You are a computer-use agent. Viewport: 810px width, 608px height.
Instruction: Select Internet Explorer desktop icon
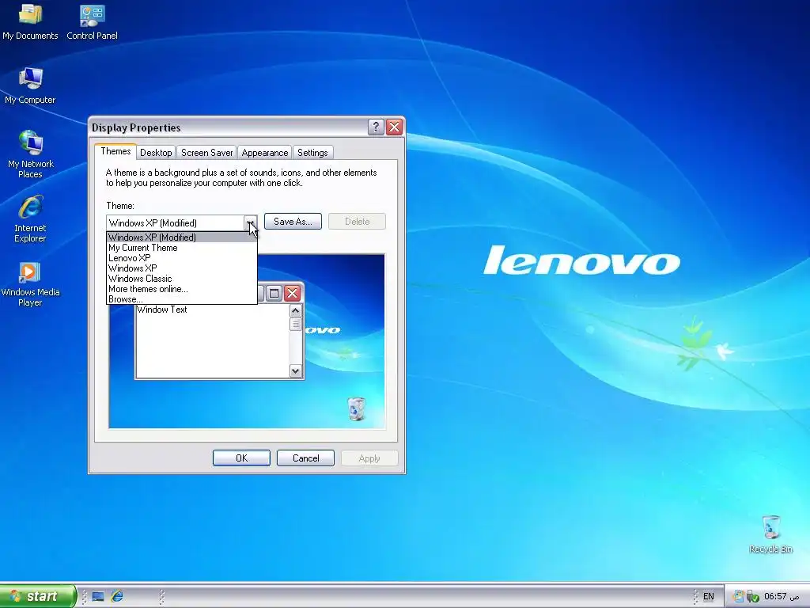(x=31, y=218)
